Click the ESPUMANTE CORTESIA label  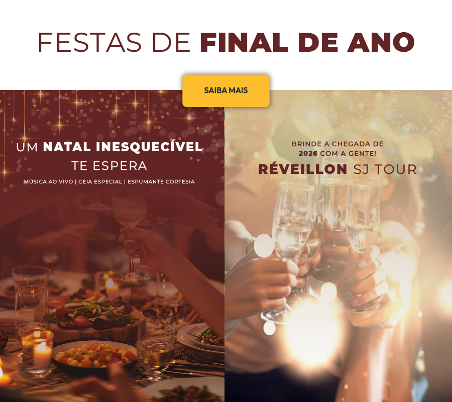161,182
